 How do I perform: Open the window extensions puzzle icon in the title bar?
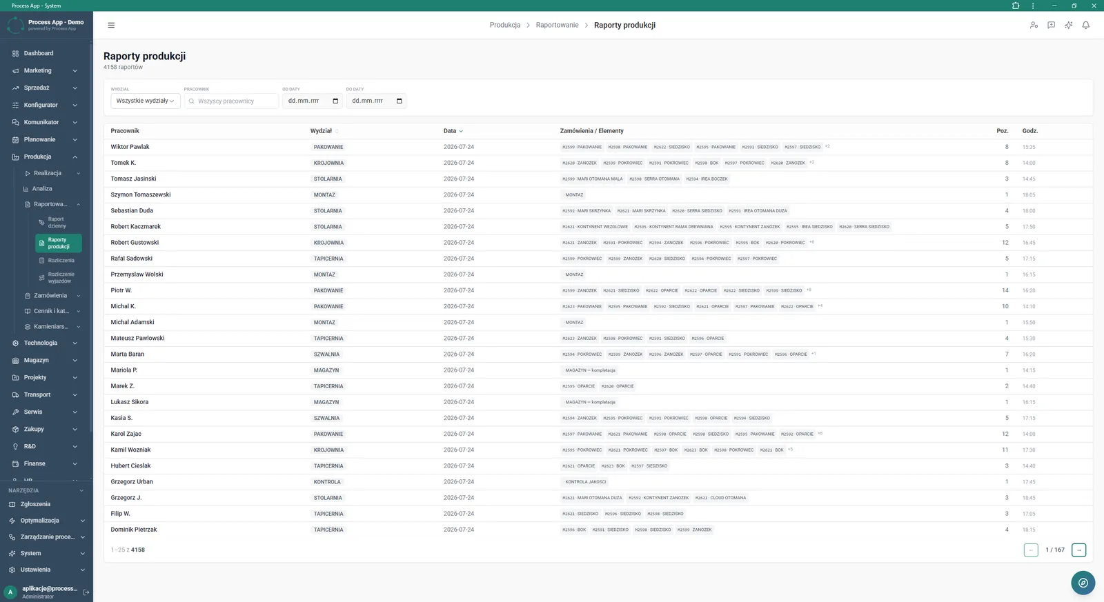coord(1016,6)
